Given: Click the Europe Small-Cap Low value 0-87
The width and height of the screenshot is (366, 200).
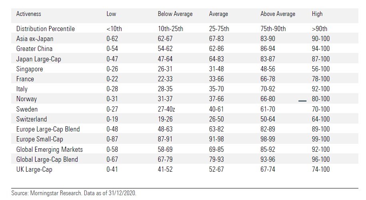Looking at the screenshot, I should click(112, 139).
